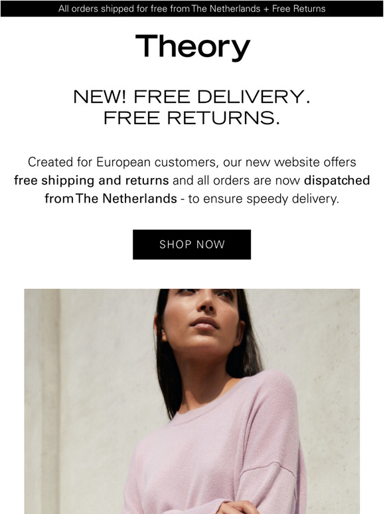Click 'to ensure speedy delivery' text
The height and width of the screenshot is (514, 385).
(x=264, y=199)
